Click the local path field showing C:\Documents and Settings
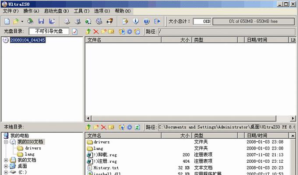 [227, 127]
